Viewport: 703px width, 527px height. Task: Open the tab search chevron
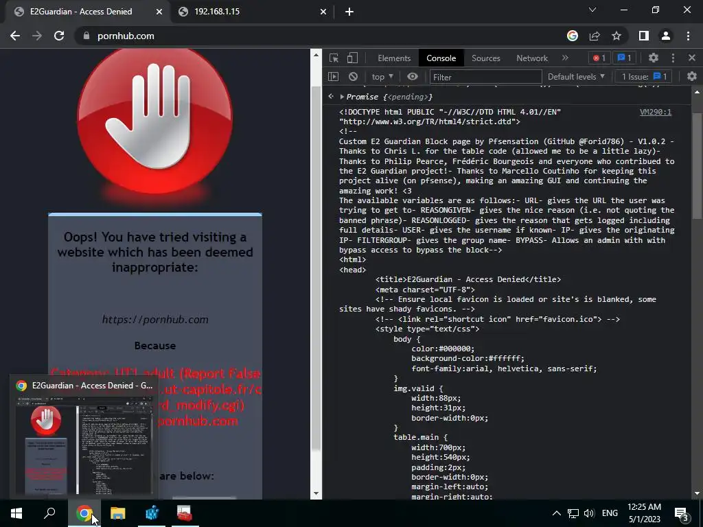tap(592, 10)
